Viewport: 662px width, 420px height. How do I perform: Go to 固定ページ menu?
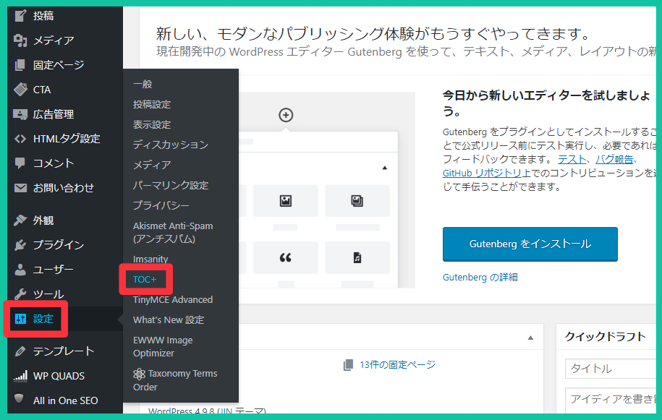coord(59,65)
